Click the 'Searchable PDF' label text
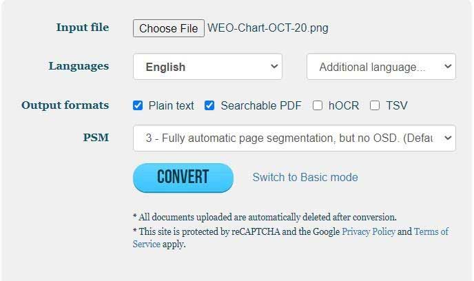 coord(261,105)
